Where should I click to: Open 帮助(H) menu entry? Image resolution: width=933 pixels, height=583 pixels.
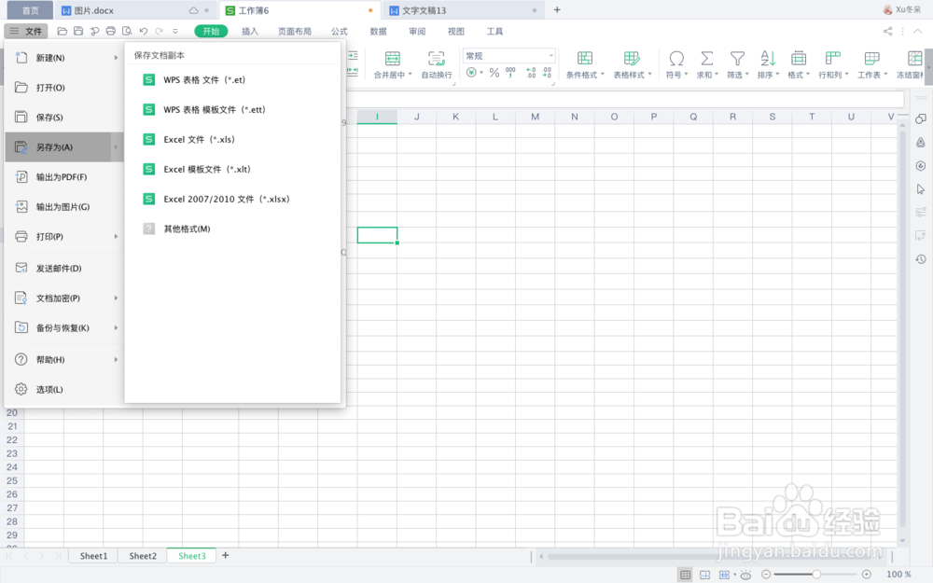[x=63, y=359]
